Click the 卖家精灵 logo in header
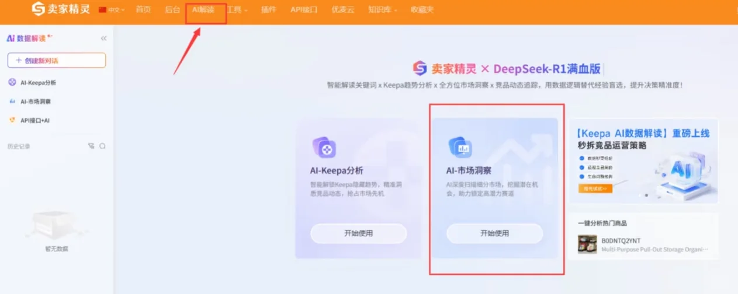The width and height of the screenshot is (738, 294). coord(61,9)
